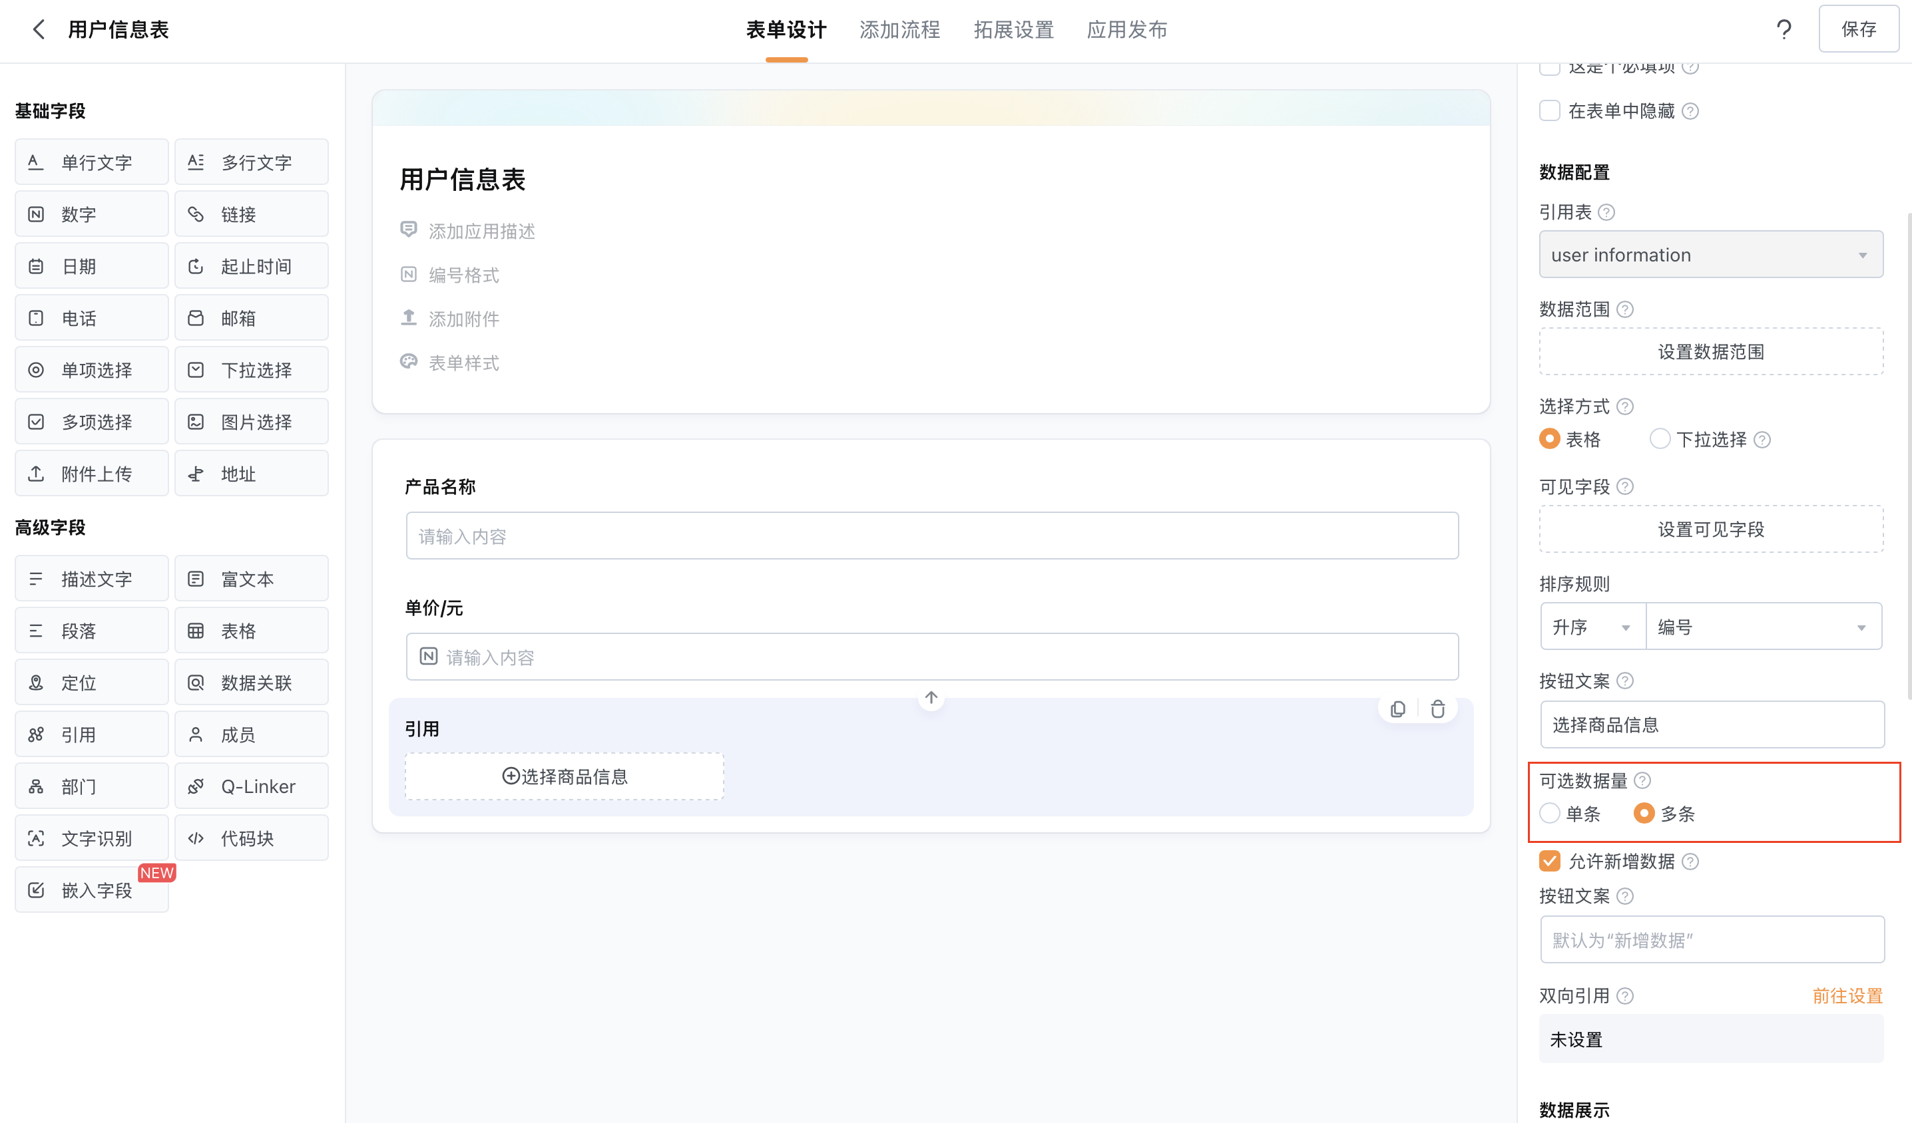This screenshot has width=1912, height=1123.
Task: Add a 日期 field
Action: (92, 266)
